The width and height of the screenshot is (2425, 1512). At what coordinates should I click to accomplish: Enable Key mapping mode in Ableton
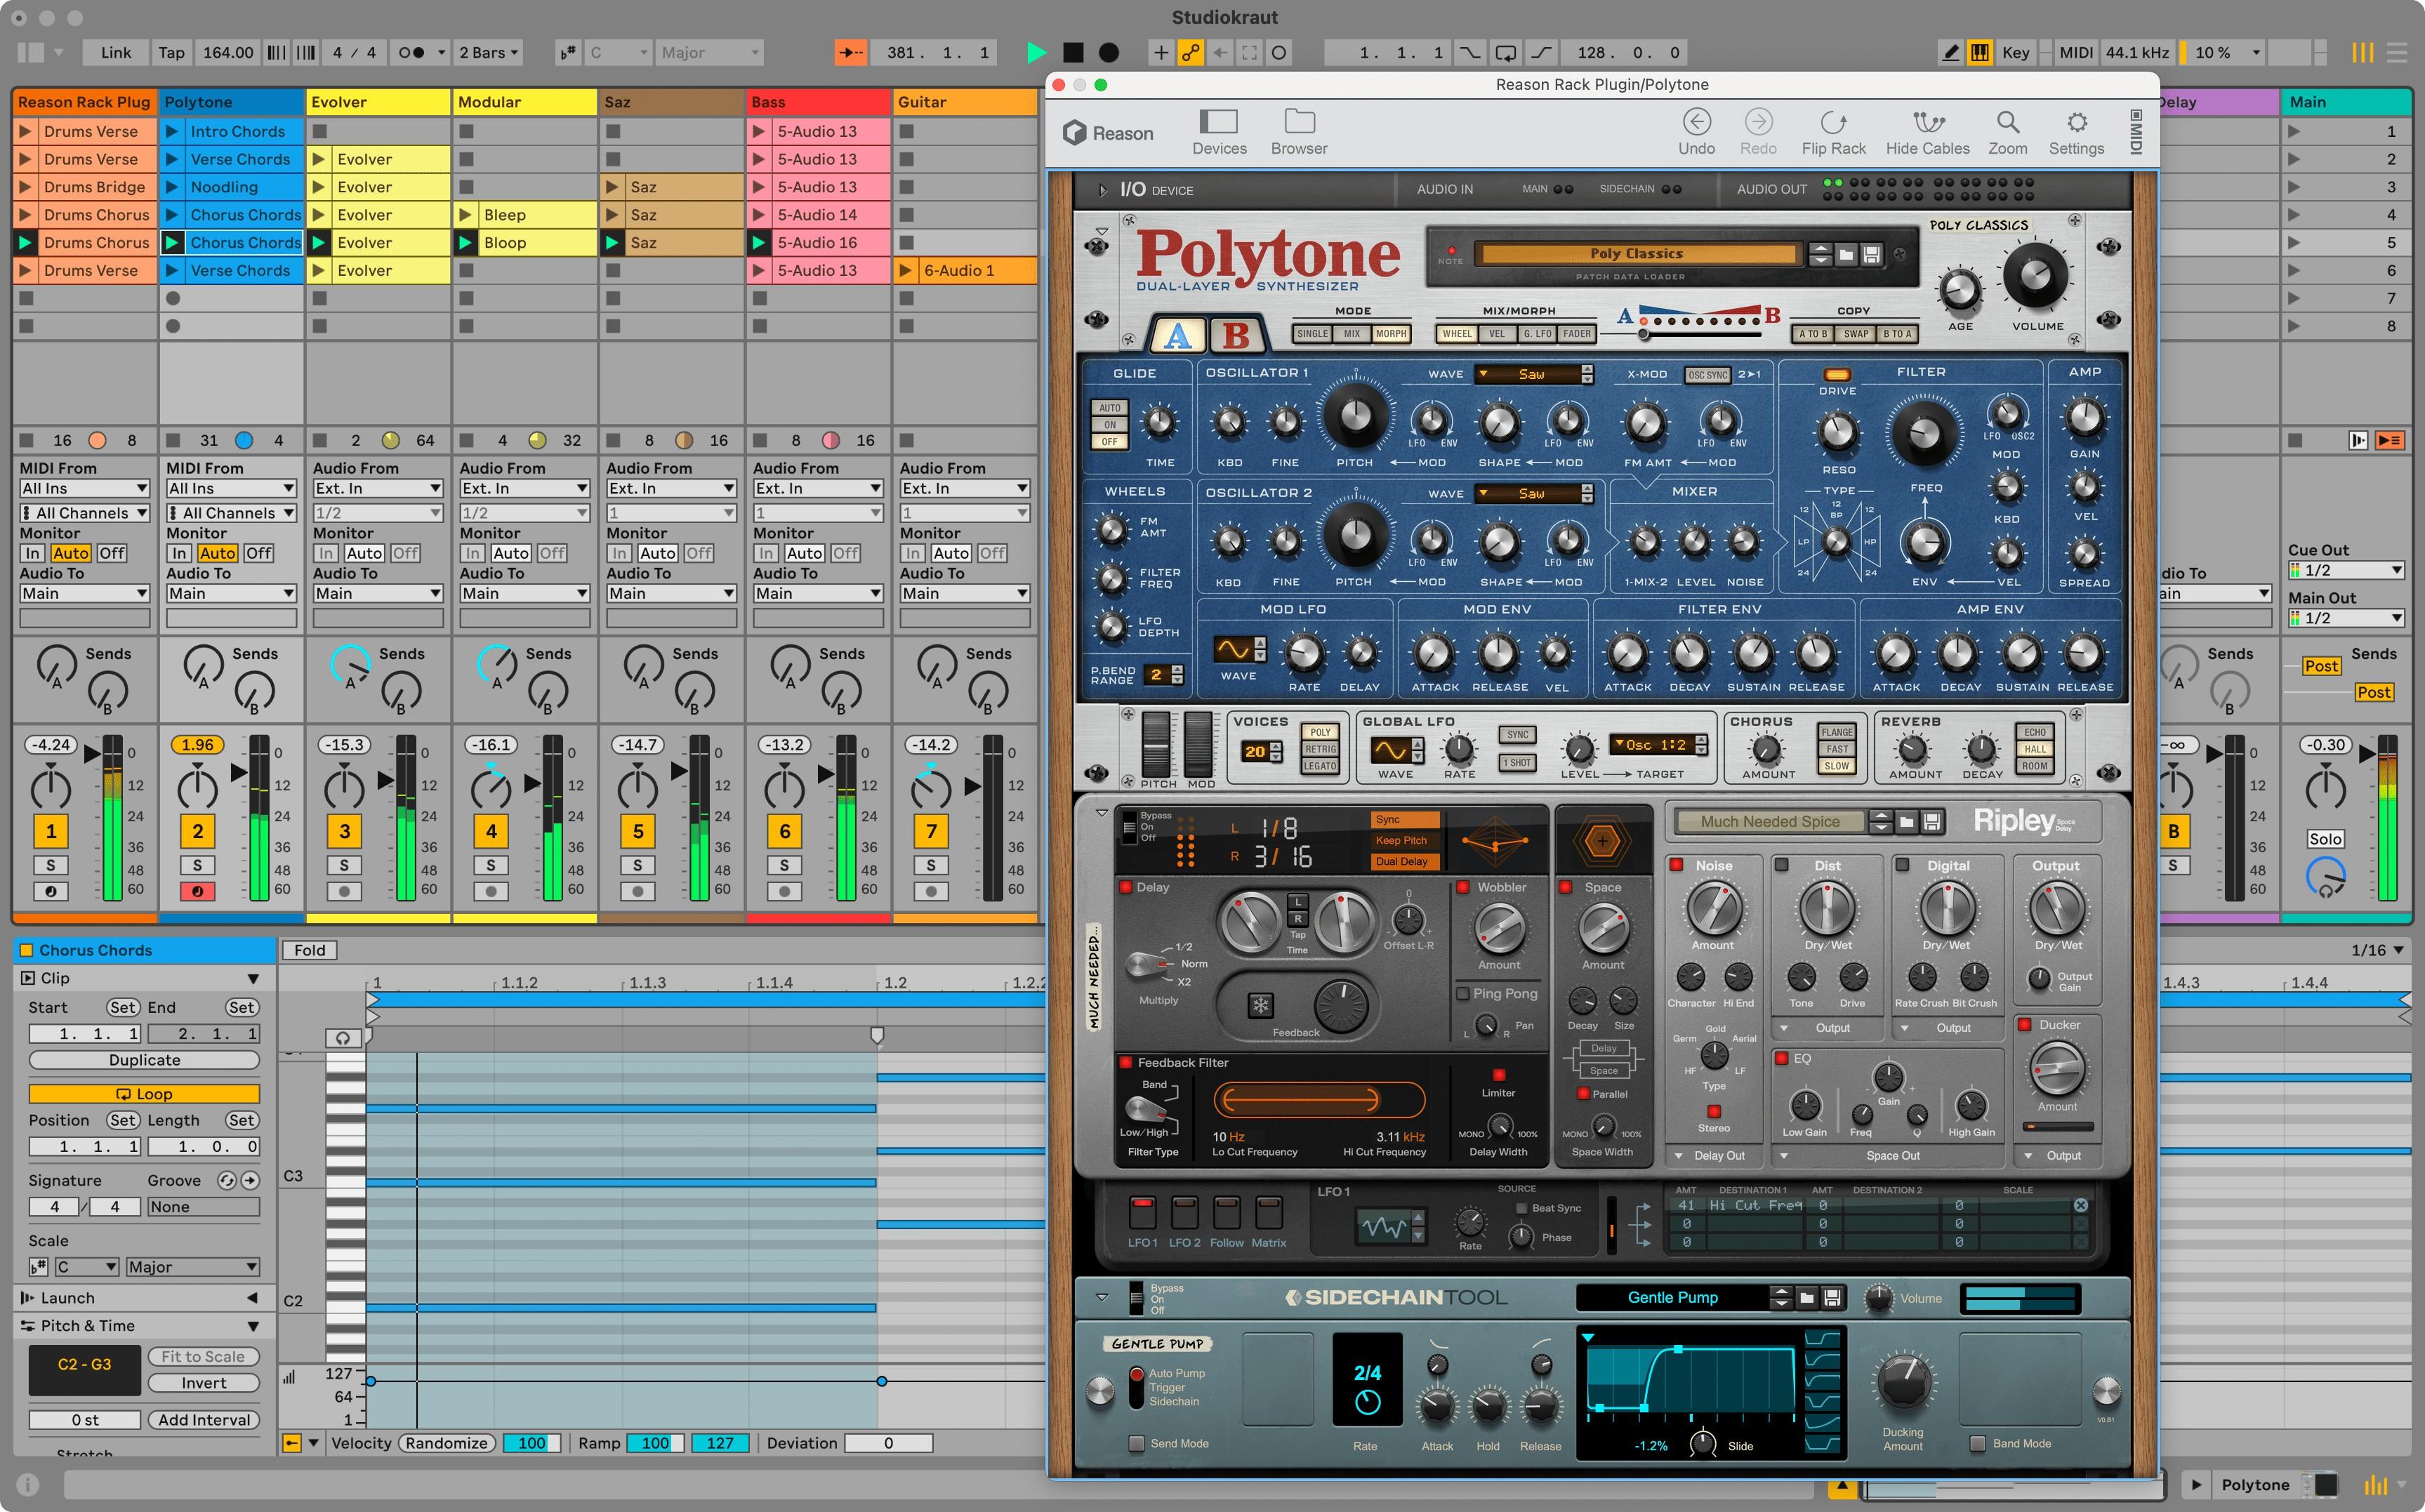2014,52
